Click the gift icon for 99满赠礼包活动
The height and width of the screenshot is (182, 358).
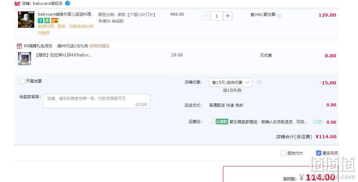pyautogui.click(x=19, y=46)
